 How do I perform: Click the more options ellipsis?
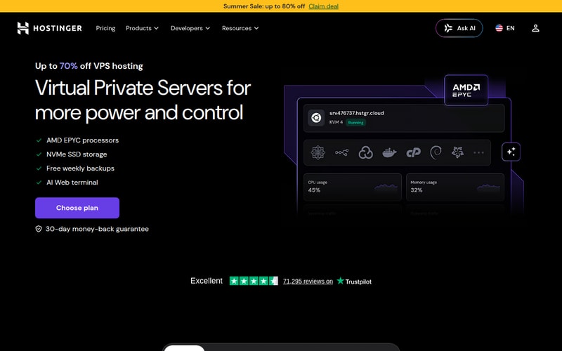(478, 152)
